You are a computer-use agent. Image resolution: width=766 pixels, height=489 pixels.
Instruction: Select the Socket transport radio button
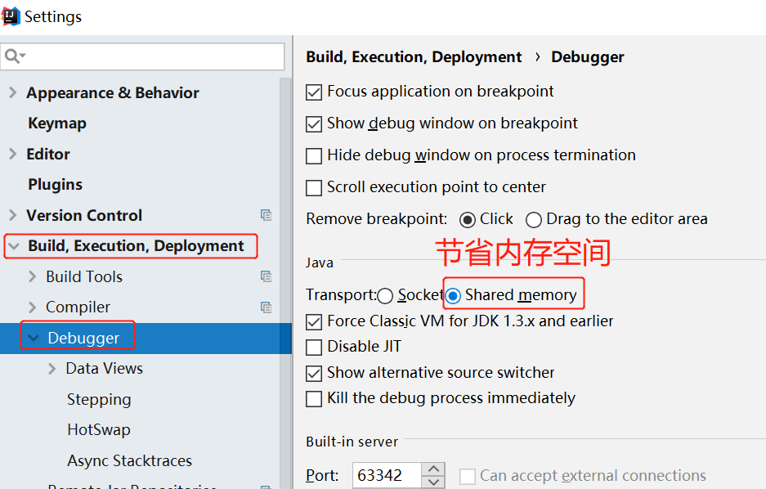[x=385, y=295]
